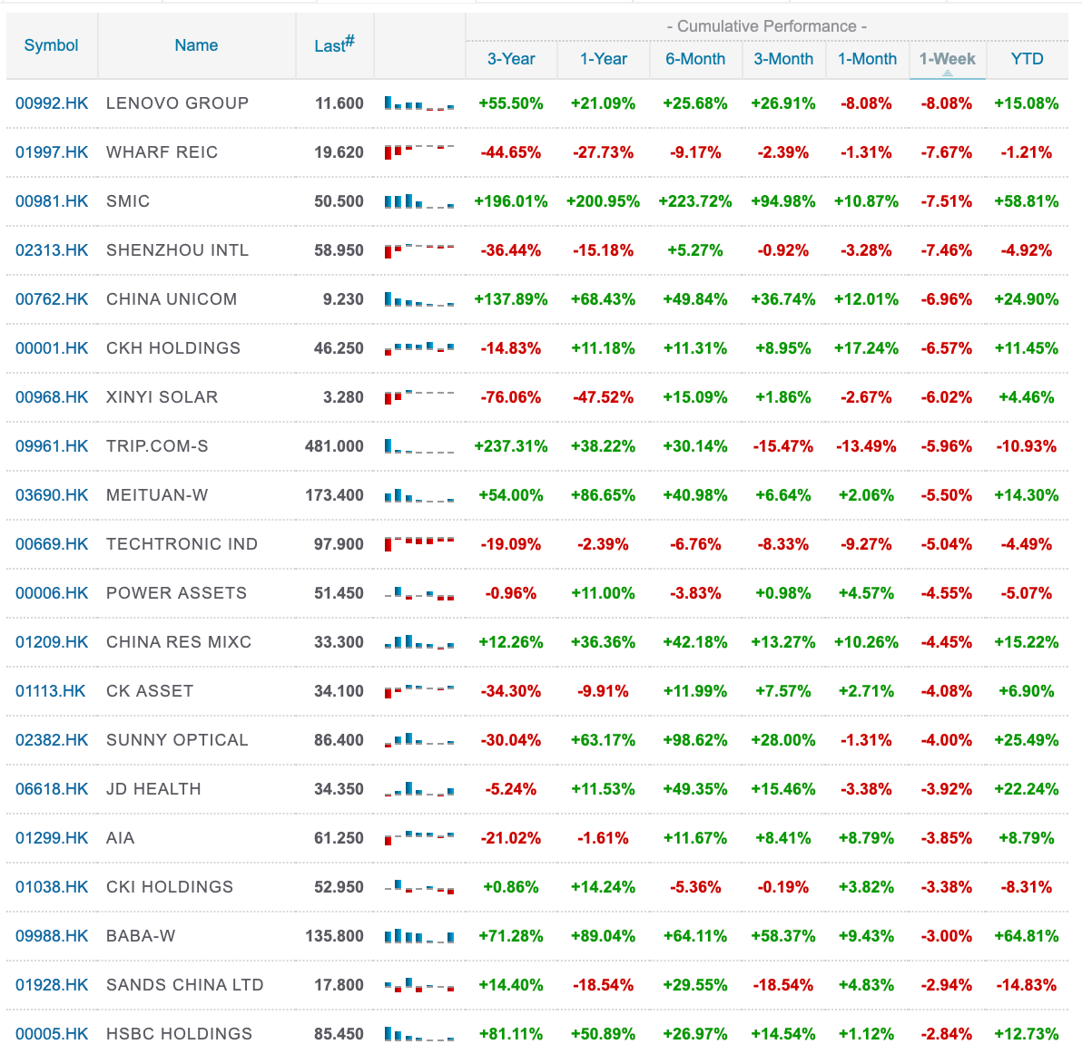Click the 1-Month column header

point(867,59)
